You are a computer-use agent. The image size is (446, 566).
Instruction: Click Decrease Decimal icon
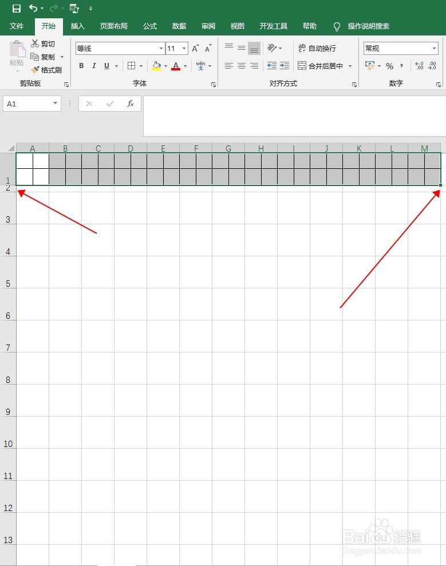pos(432,66)
